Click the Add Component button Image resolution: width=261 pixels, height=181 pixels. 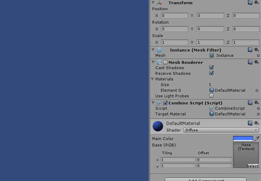[206, 179]
